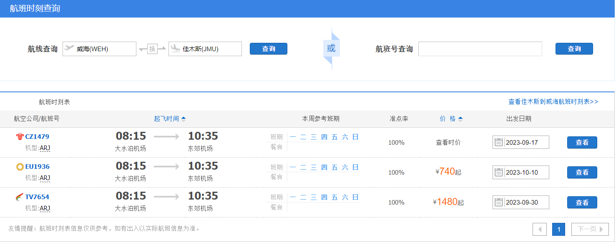The width and height of the screenshot is (616, 242).
Task: Open 查看佳木斯到威海航班时刻表 link
Action: (553, 101)
